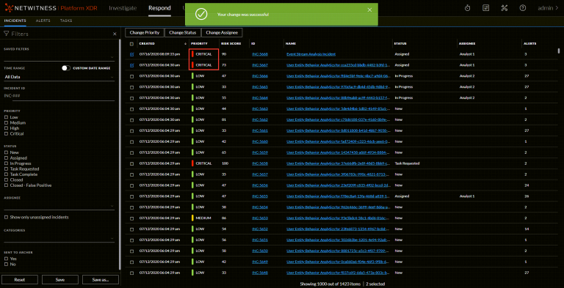Check the New status filter
Viewport: 564px width, 288px height.
click(6, 152)
